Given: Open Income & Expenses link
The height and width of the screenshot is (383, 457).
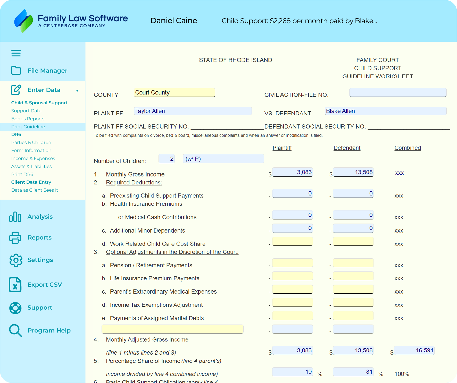Looking at the screenshot, I should click(x=33, y=158).
